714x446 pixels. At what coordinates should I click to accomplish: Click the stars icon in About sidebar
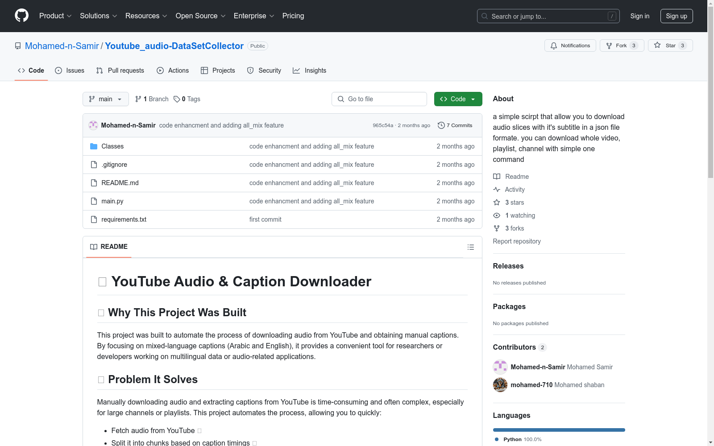click(497, 202)
